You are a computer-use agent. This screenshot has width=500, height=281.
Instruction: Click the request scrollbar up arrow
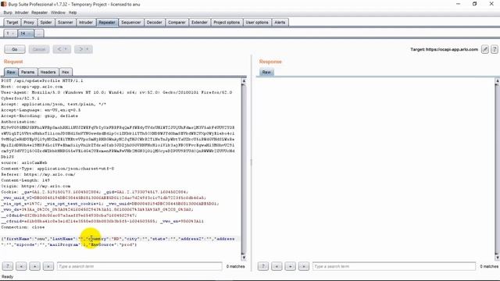(x=244, y=81)
